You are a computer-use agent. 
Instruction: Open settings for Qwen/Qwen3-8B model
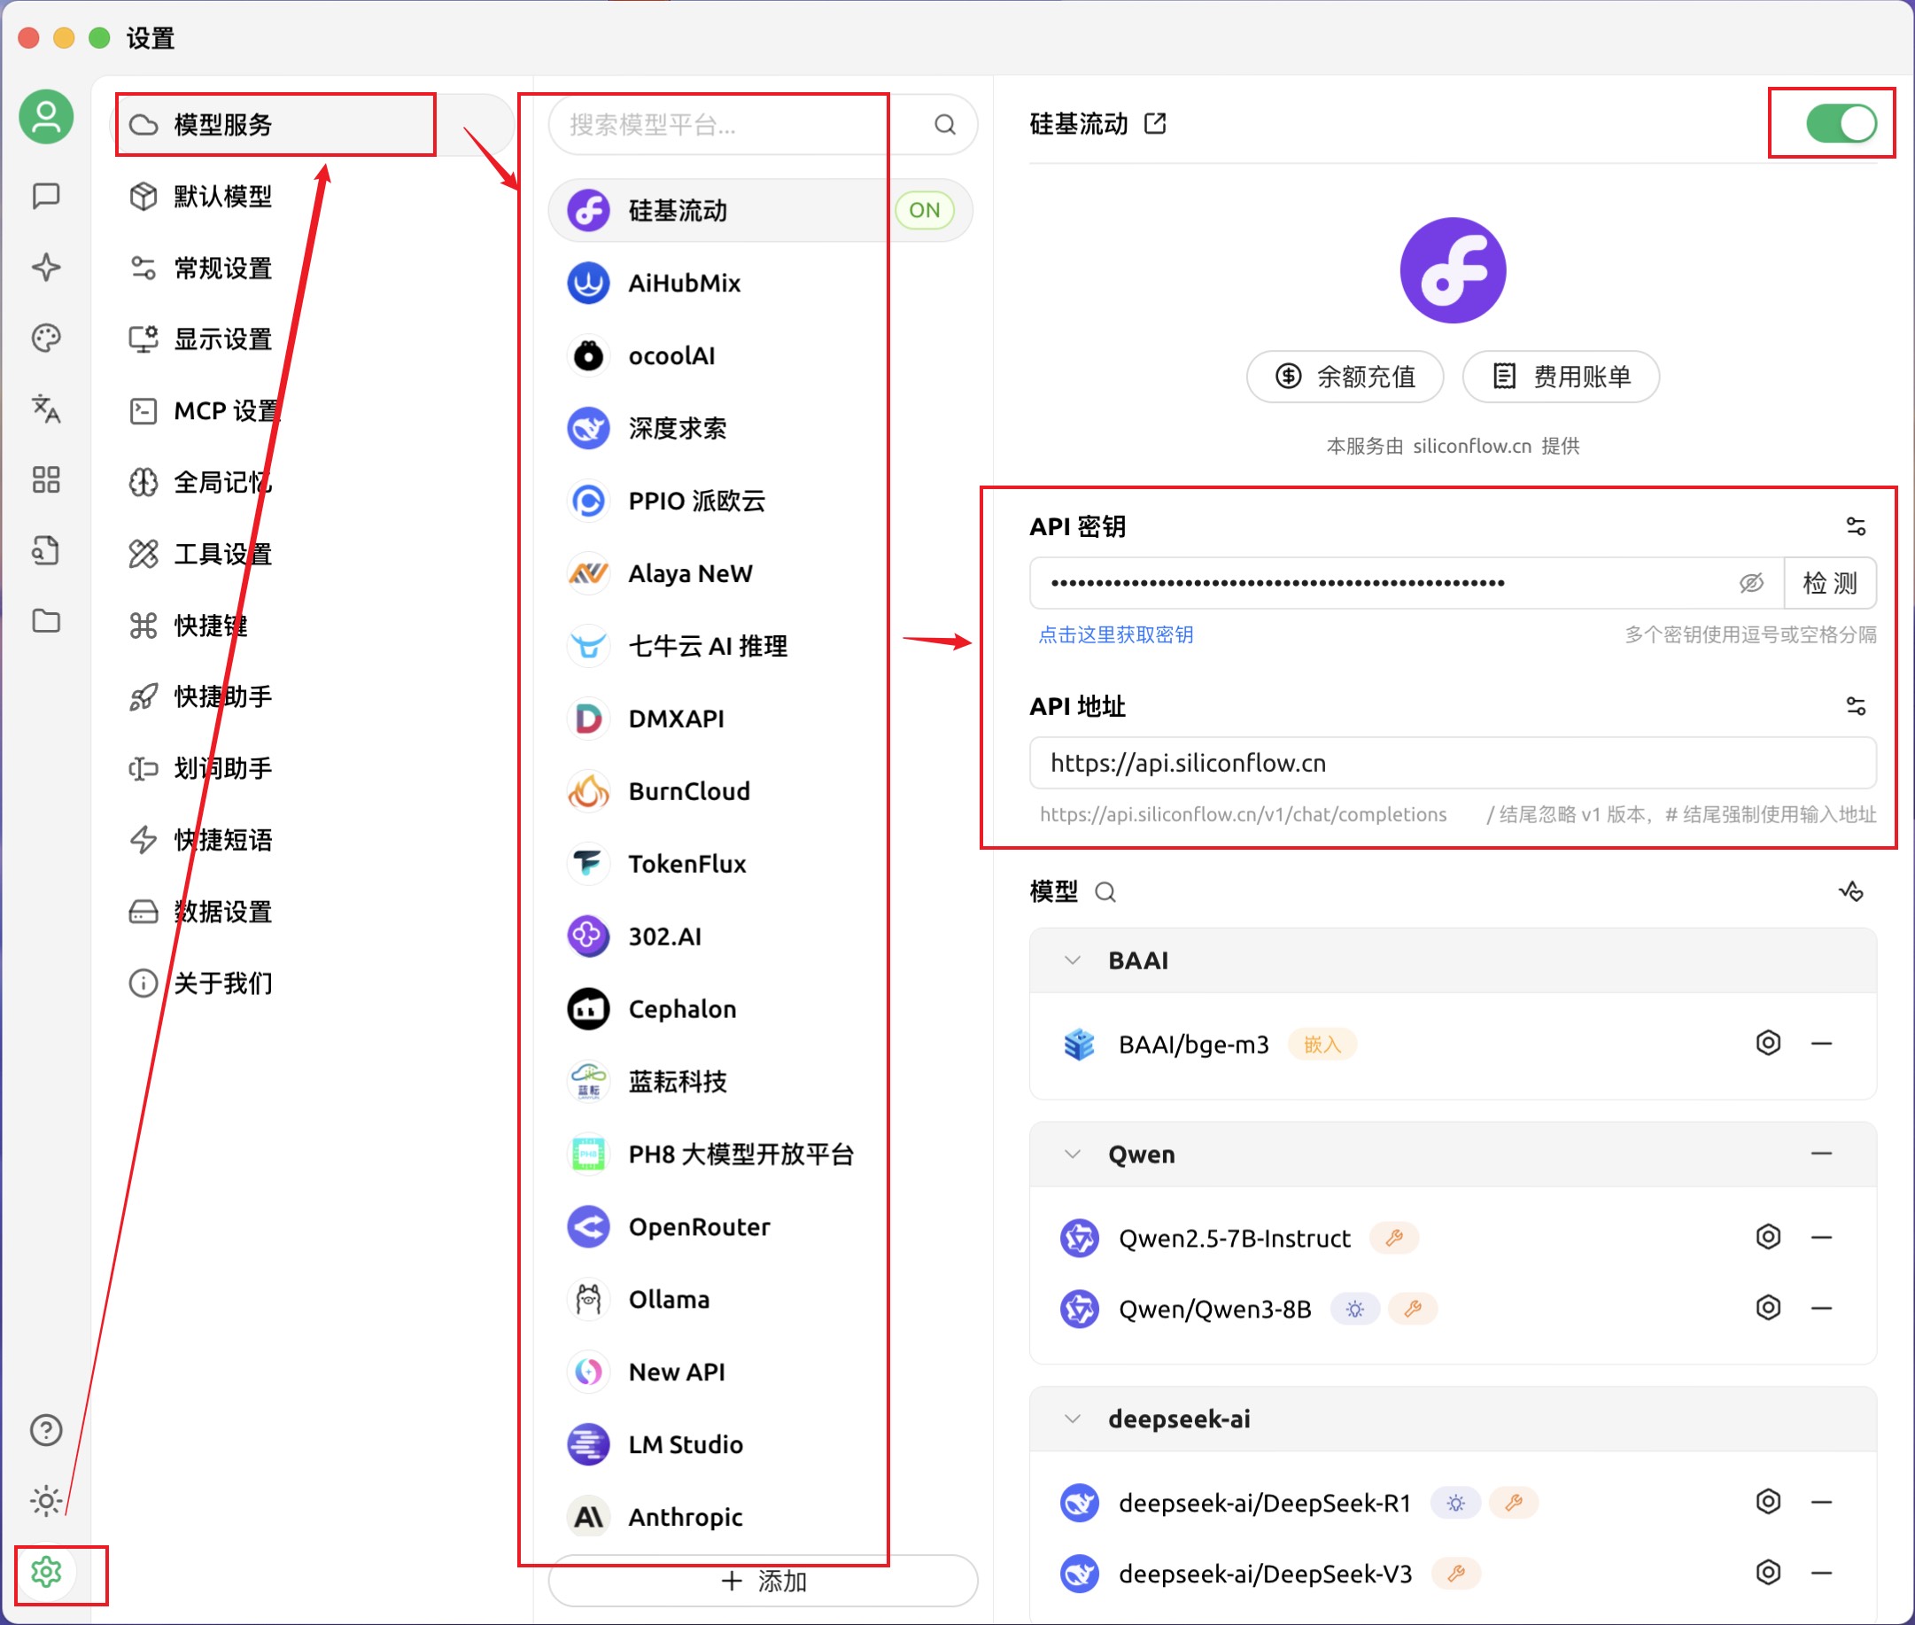coord(1768,1307)
